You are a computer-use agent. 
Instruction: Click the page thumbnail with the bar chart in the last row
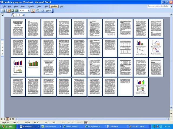tap(141, 87)
